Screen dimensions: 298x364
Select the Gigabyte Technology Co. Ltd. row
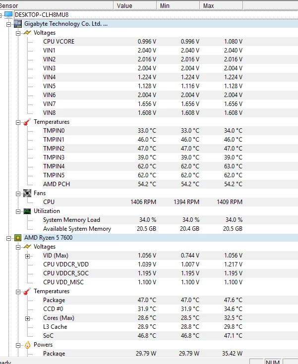click(x=160, y=24)
